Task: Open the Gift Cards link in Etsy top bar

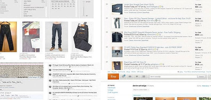Action: tap(140, 72)
